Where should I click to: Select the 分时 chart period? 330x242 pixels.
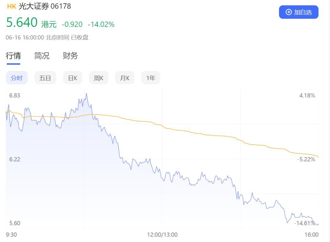pyautogui.click(x=16, y=78)
